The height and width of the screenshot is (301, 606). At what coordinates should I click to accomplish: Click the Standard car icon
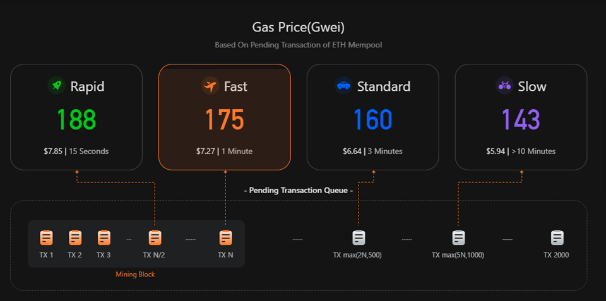[343, 86]
